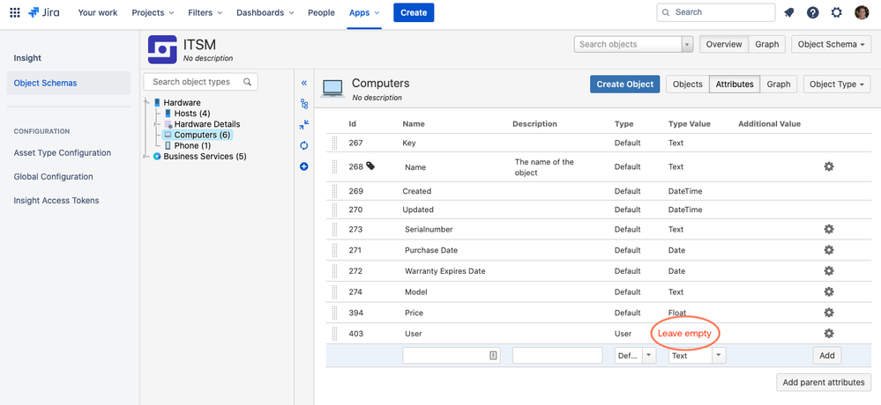Click the user profile avatar
Image resolution: width=881 pixels, height=405 pixels.
(x=862, y=12)
